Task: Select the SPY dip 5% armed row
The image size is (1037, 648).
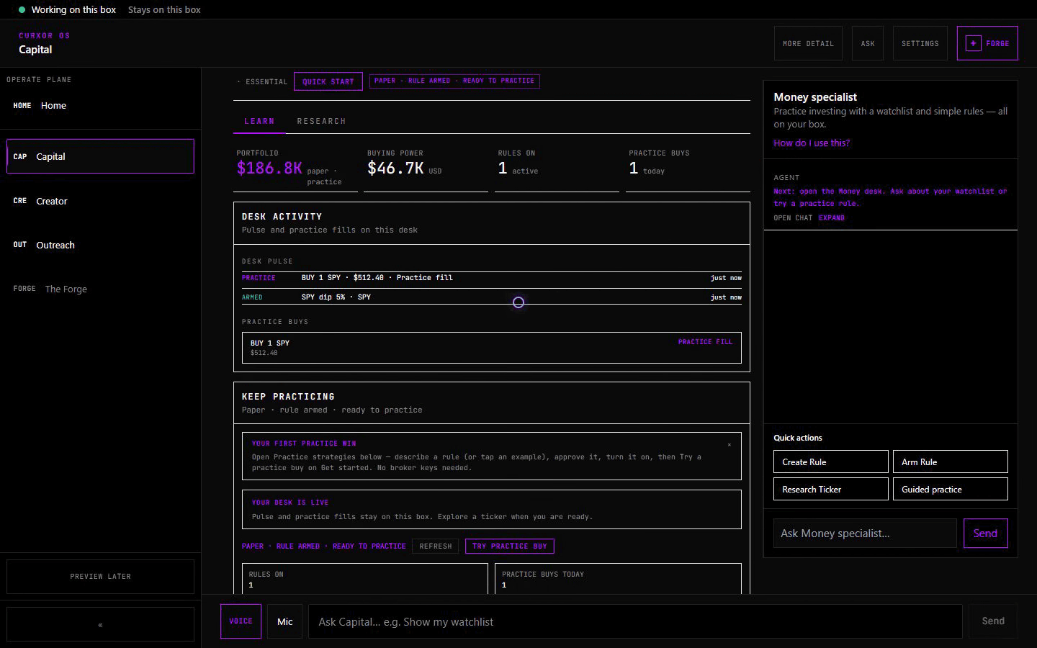Action: (x=492, y=297)
